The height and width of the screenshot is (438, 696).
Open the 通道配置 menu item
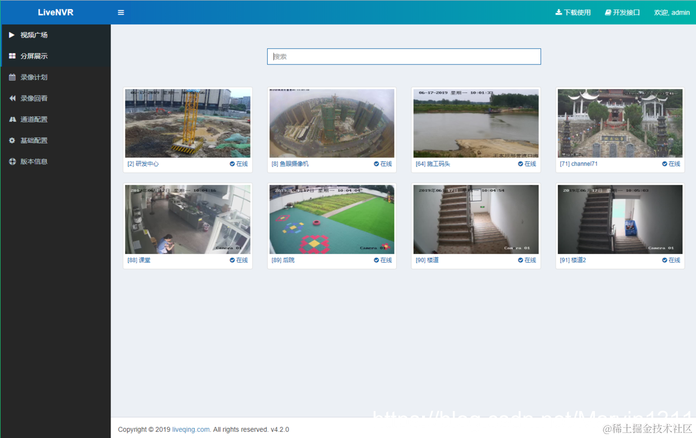56,119
